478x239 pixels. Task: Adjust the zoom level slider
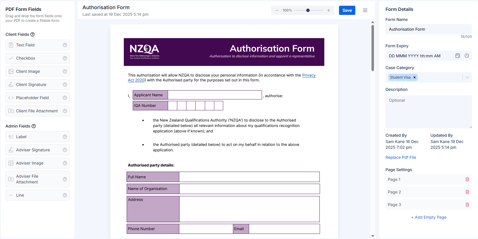point(308,10)
